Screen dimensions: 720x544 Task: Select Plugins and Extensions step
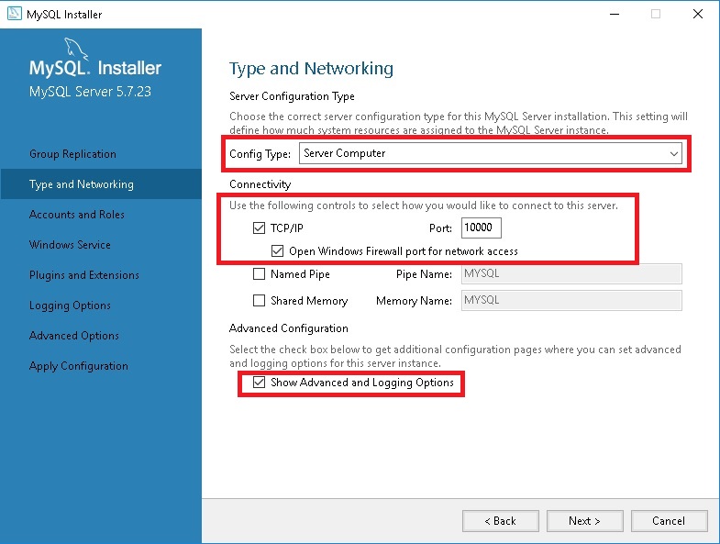(x=84, y=275)
